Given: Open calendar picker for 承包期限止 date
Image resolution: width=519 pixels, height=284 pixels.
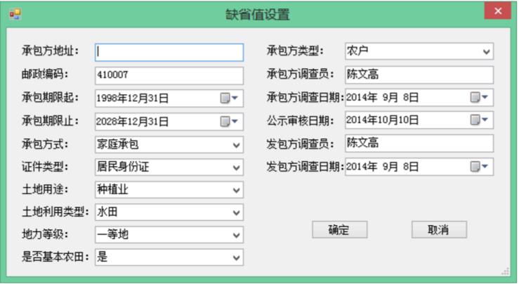Looking at the screenshot, I should tap(230, 122).
